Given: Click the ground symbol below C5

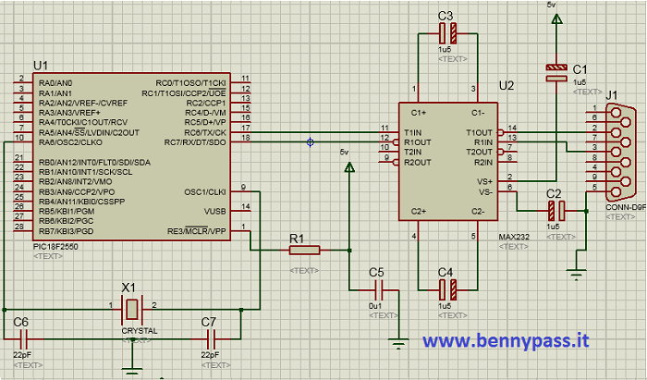Looking at the screenshot, I should point(398,346).
